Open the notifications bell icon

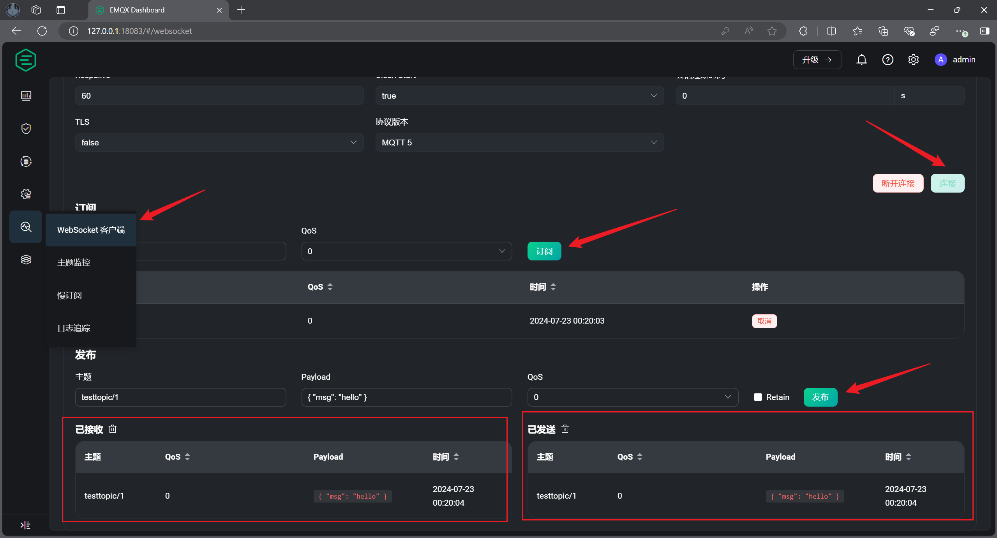tap(861, 60)
